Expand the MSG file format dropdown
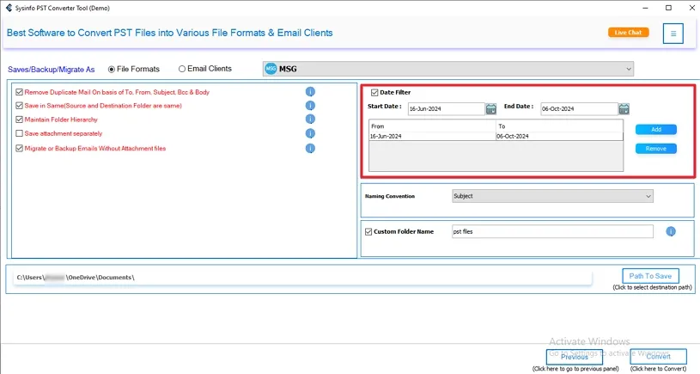This screenshot has height=374, width=700. coord(628,69)
